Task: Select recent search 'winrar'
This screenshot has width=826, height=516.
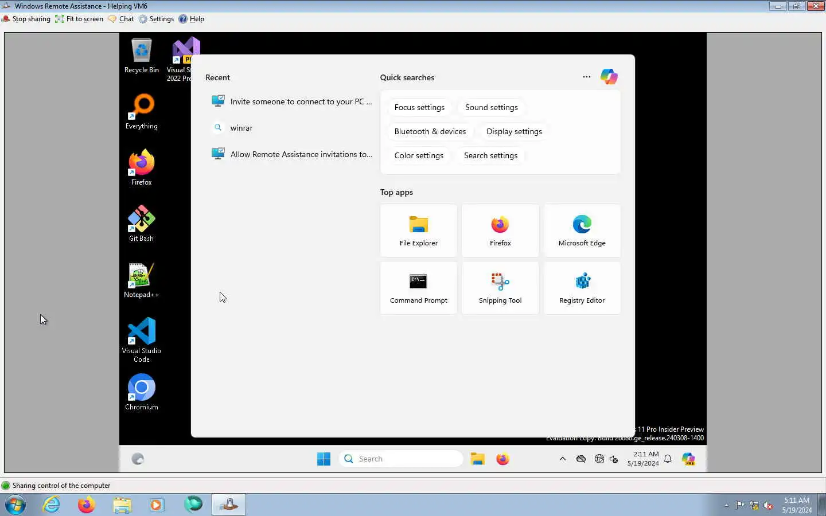Action: tap(291, 128)
